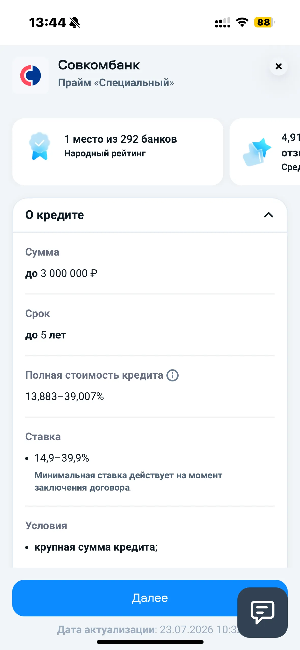Tap the крупная сумма кредита condition
The width and height of the screenshot is (300, 650).
click(x=96, y=547)
